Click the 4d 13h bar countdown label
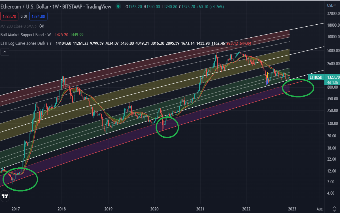The height and width of the screenshot is (213, 340). pos(332,83)
